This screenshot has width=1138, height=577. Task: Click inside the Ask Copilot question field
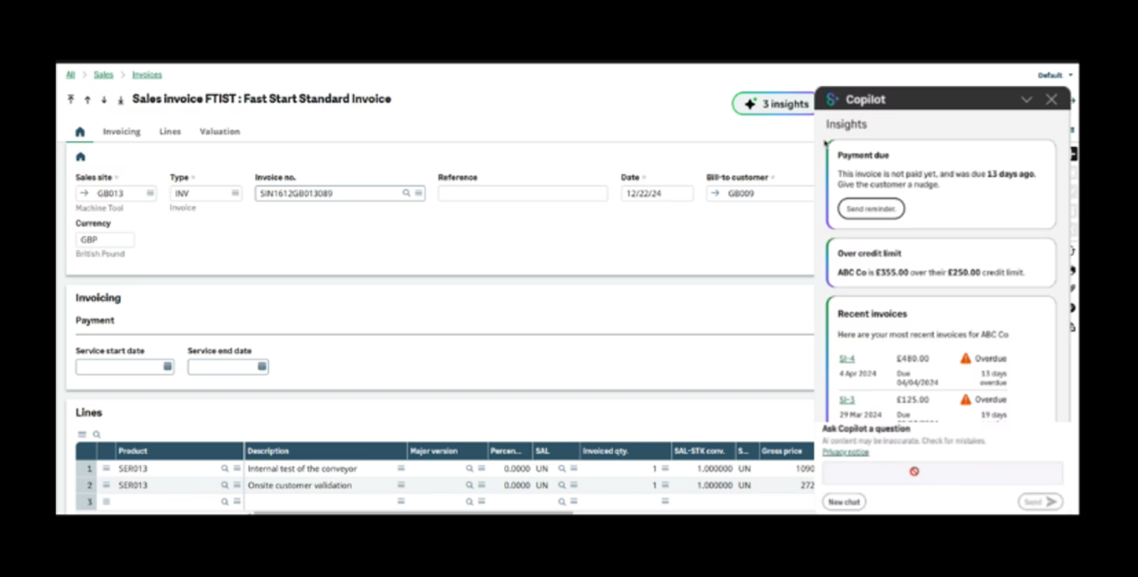click(x=940, y=472)
